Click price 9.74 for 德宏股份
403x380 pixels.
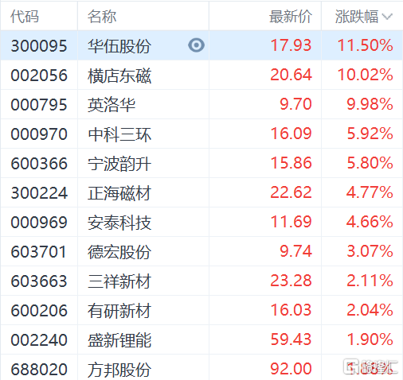(295, 251)
